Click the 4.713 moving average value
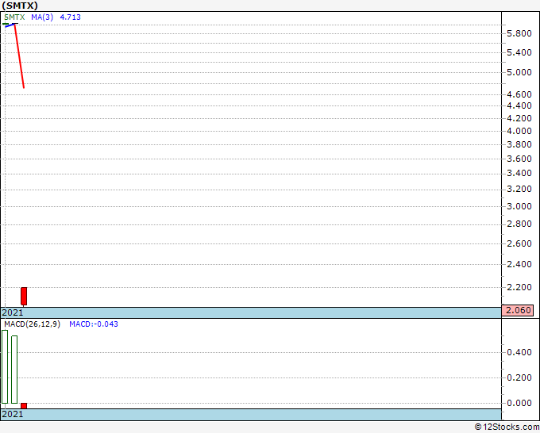The image size is (540, 433). pos(70,17)
